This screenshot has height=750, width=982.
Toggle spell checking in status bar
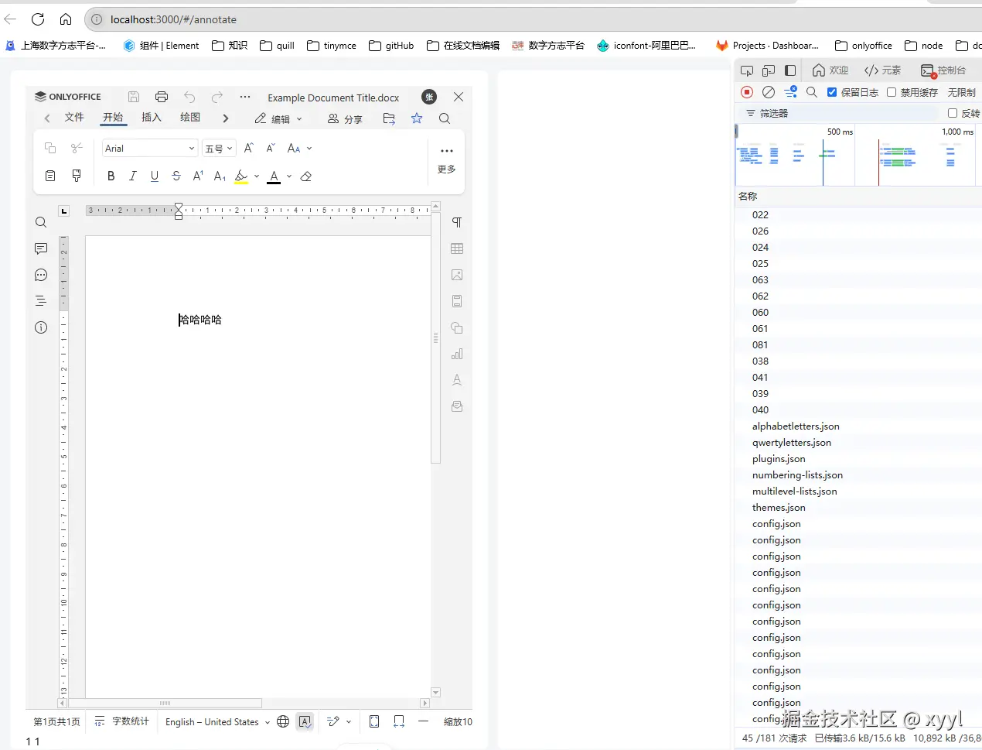tap(305, 721)
